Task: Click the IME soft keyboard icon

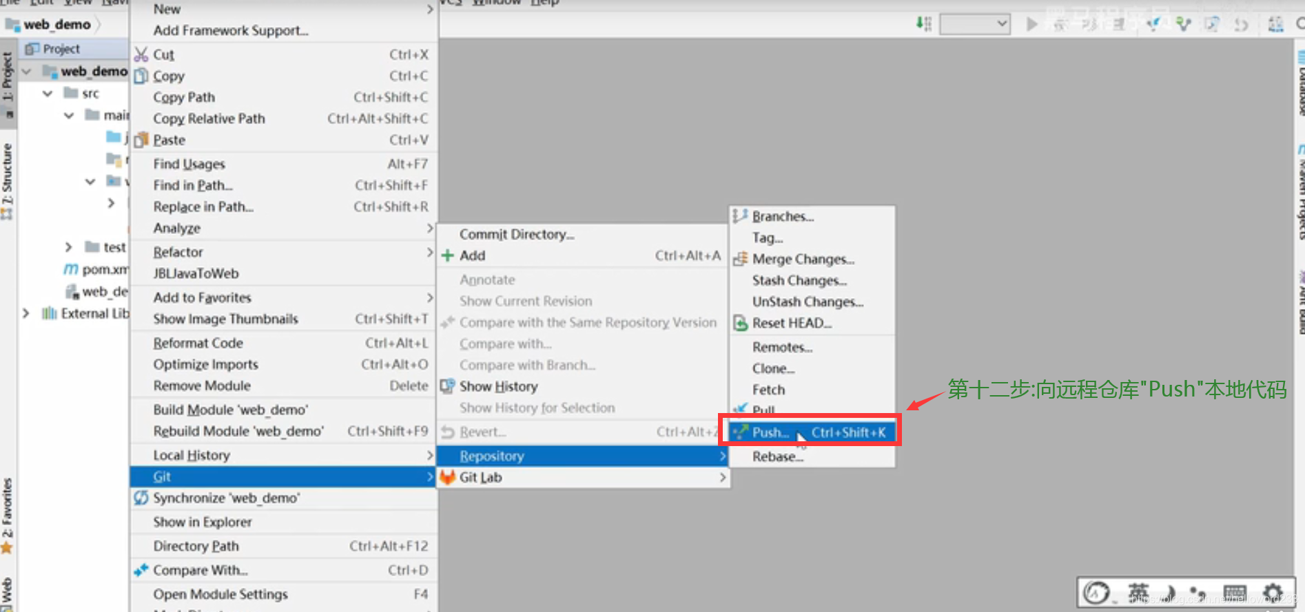Action: [1235, 592]
